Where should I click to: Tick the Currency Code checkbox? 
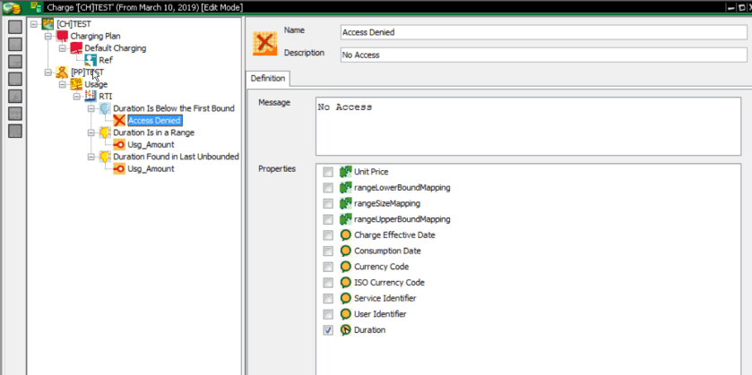coord(328,267)
